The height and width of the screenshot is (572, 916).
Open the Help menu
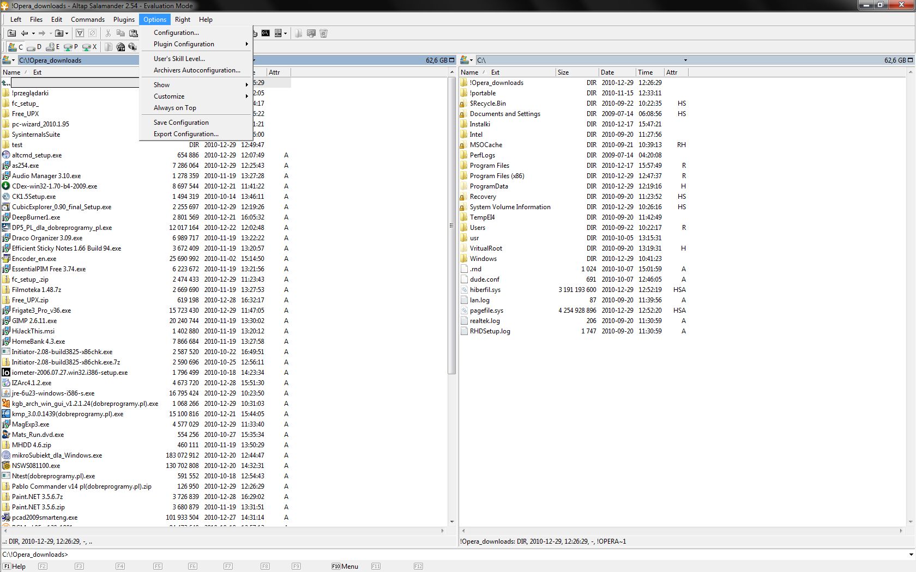coord(206,19)
